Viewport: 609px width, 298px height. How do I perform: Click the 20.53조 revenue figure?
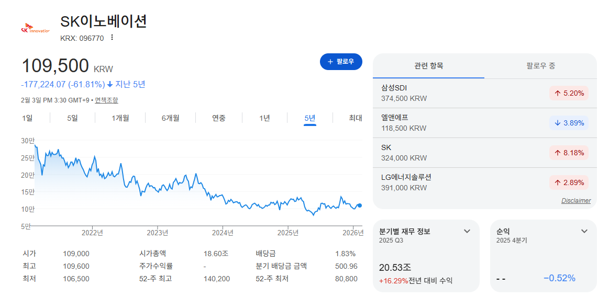(x=395, y=267)
